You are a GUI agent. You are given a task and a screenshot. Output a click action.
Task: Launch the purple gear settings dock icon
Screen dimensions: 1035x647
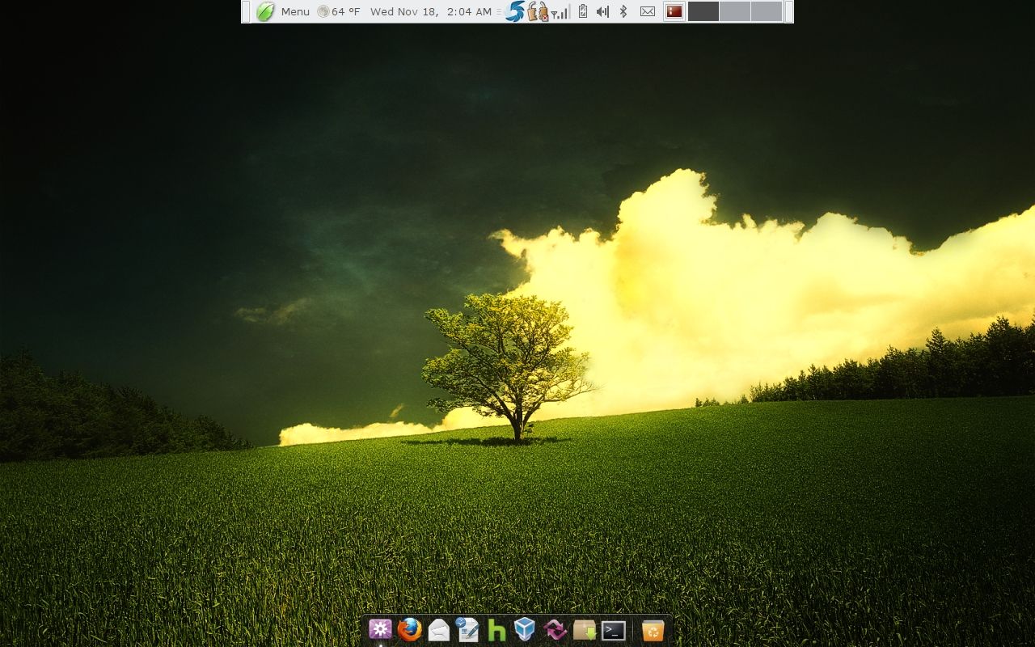(380, 629)
